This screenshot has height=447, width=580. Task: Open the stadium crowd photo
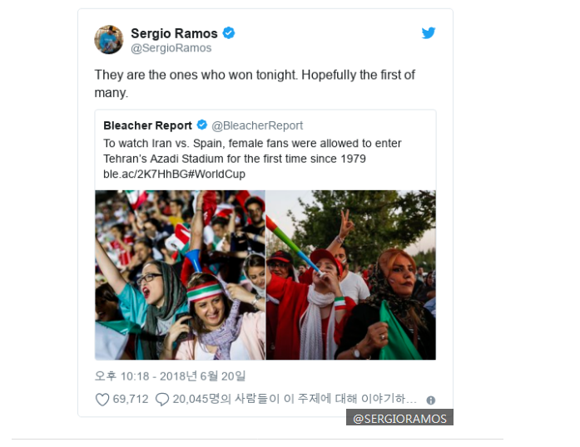coord(180,275)
